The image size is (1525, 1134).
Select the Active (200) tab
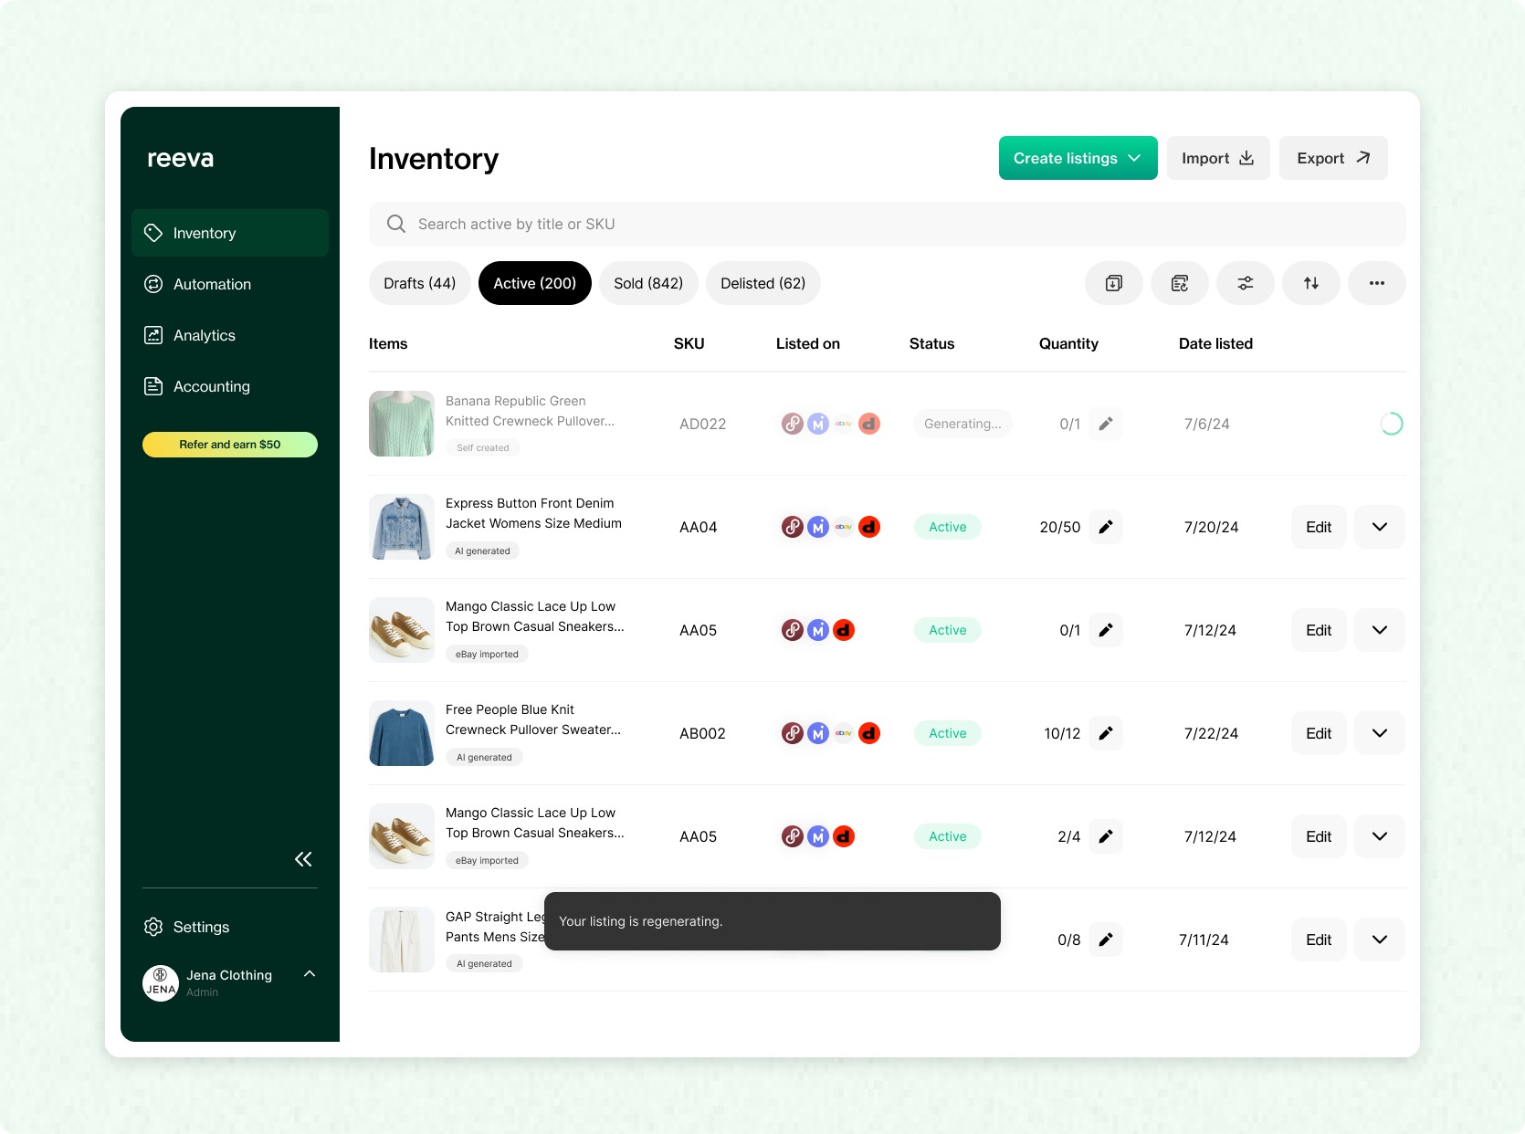tap(535, 283)
